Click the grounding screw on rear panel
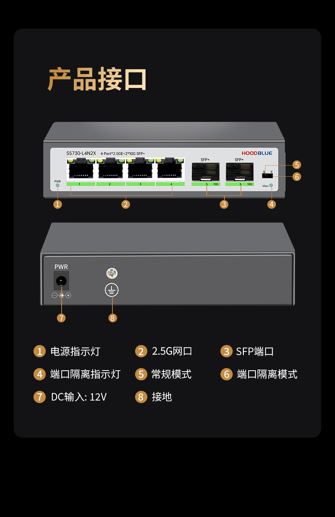 (112, 273)
